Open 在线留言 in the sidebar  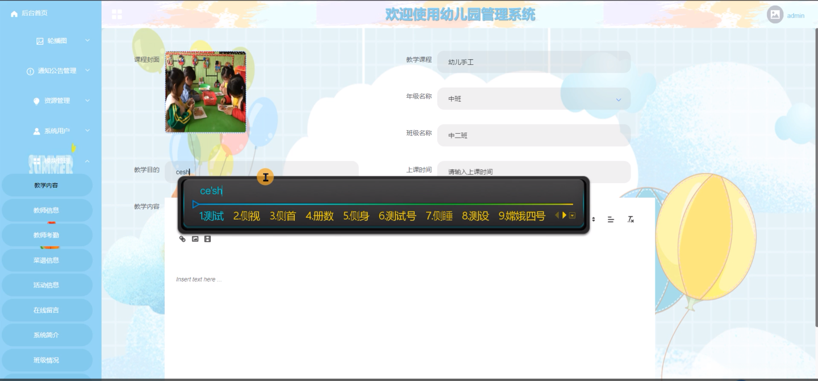pyautogui.click(x=46, y=310)
